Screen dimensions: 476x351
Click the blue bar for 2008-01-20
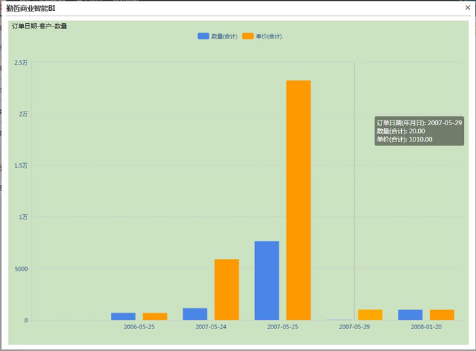[410, 315]
